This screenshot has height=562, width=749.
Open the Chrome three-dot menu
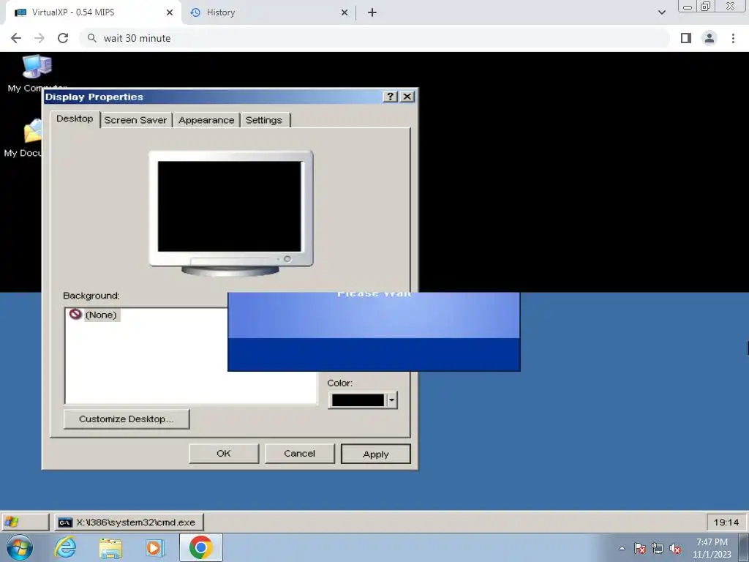[x=733, y=38]
